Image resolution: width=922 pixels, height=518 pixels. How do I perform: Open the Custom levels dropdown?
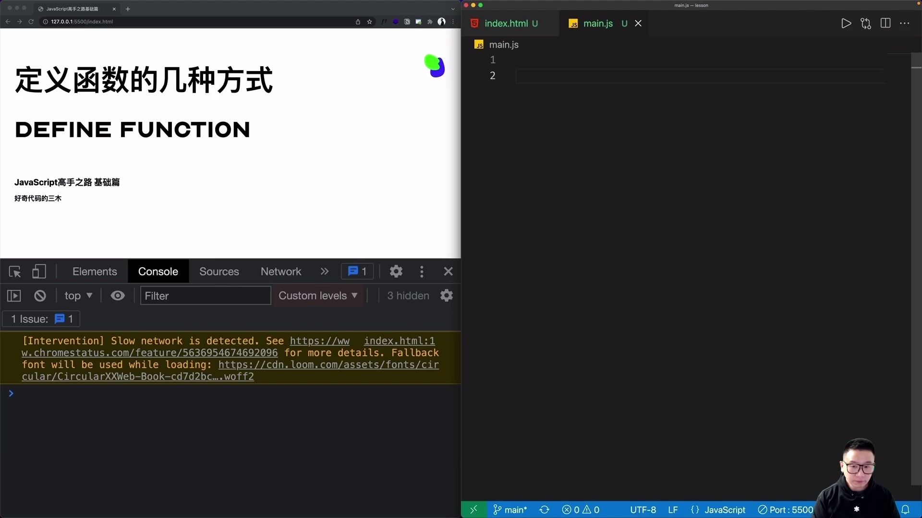(x=318, y=295)
